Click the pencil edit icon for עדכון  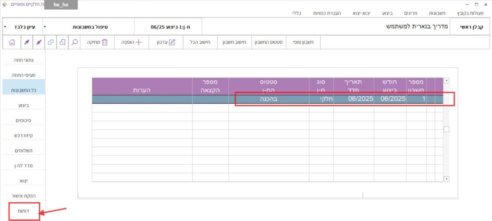172,42
